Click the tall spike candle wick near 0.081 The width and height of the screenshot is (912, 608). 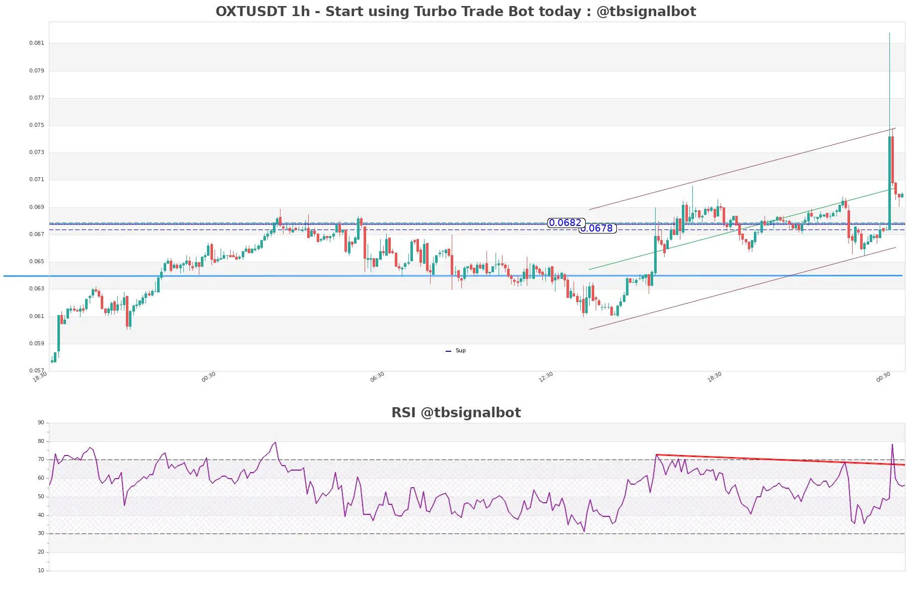tap(889, 85)
